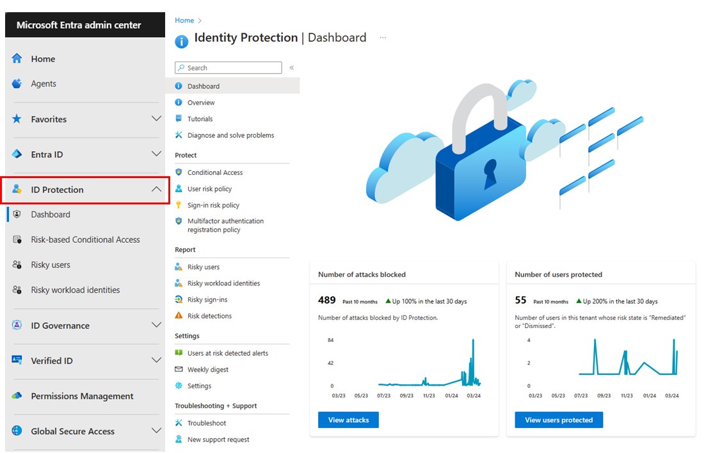Expand the Global Secure Access chevron

point(156,431)
